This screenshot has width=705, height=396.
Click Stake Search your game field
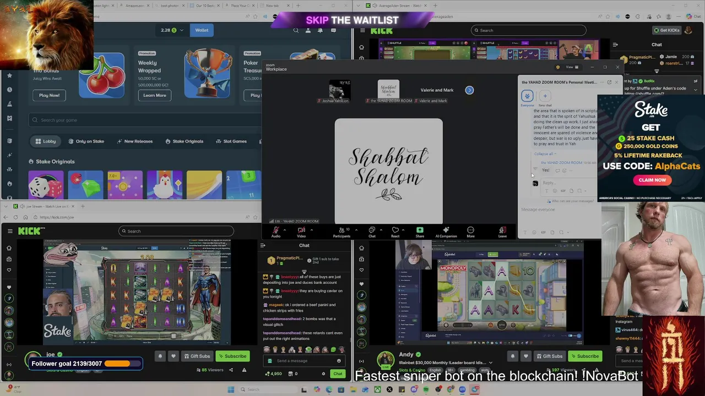[144, 120]
